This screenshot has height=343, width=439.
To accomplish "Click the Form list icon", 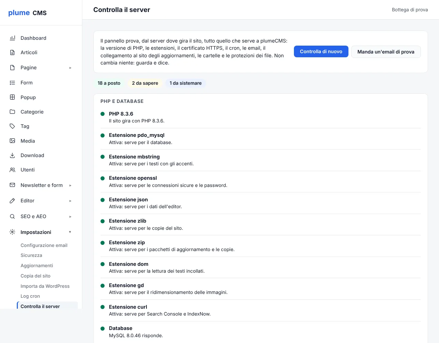I will (x=12, y=83).
